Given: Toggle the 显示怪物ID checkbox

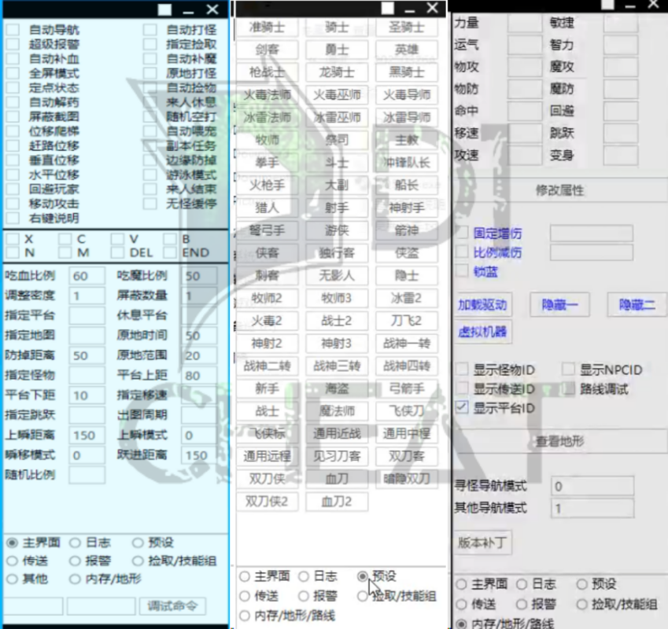Looking at the screenshot, I should (x=462, y=370).
